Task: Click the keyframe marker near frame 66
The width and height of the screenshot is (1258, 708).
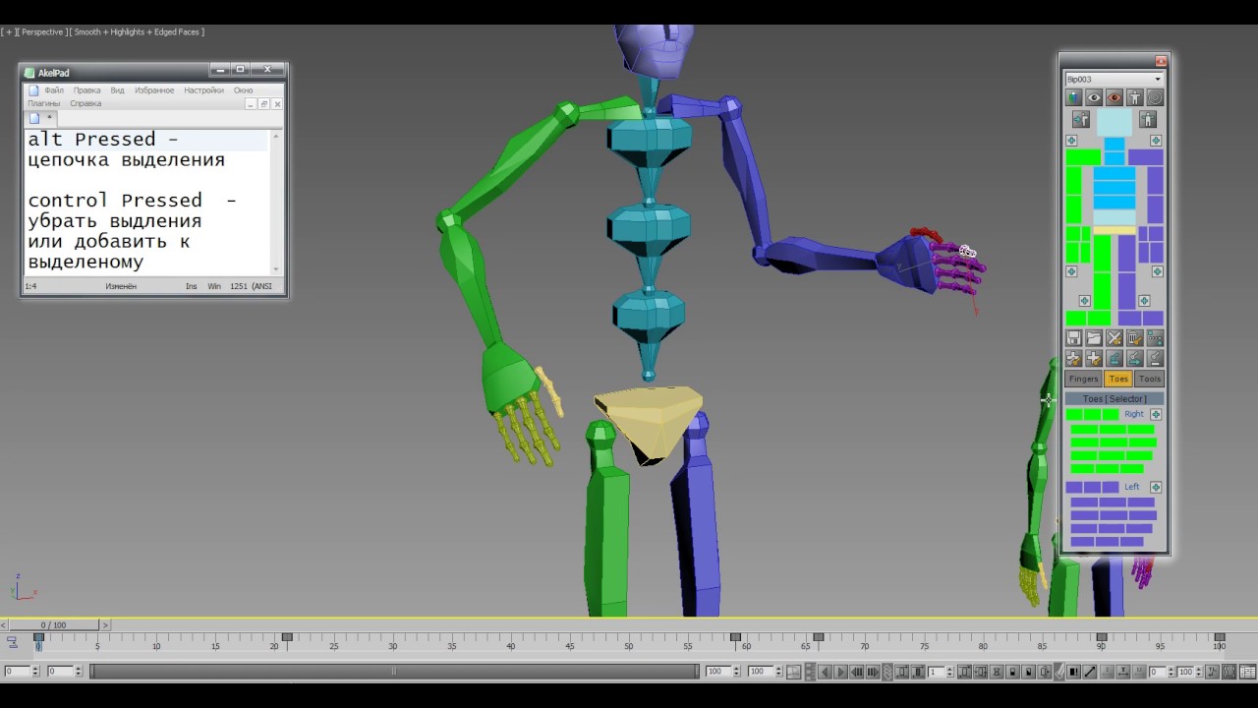Action: tap(818, 637)
